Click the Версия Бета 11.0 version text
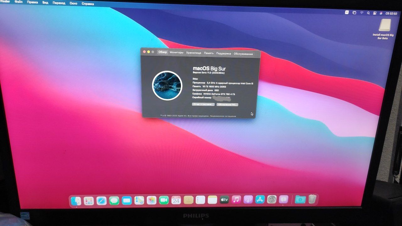 pos(209,73)
